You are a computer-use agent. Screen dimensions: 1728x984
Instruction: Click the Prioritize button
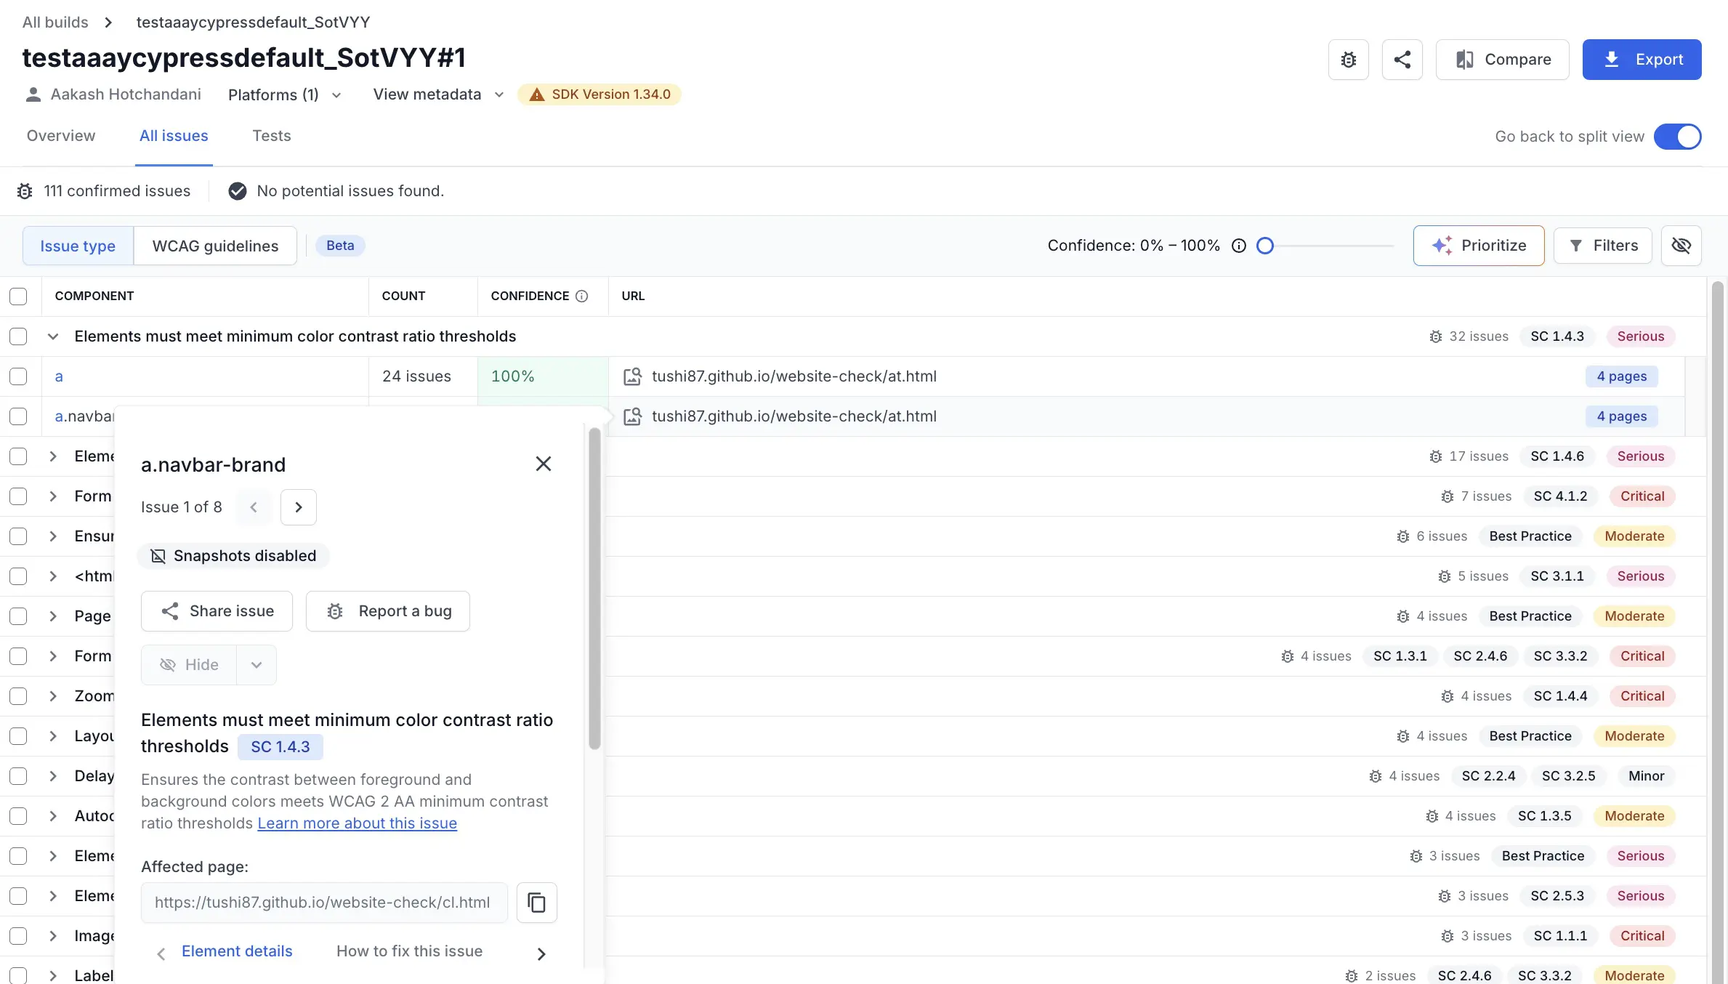[1479, 246]
